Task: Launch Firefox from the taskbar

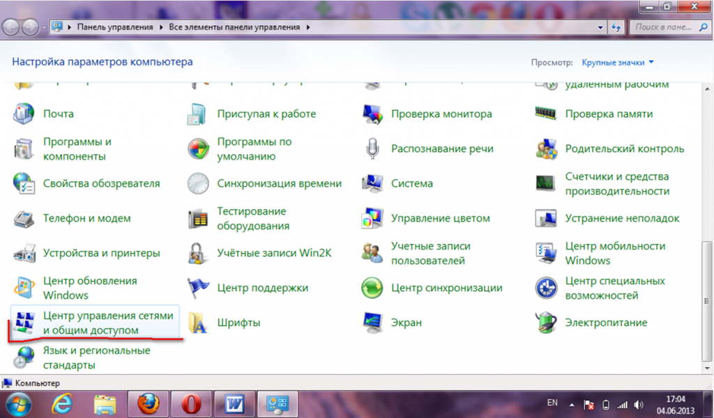Action: click(147, 404)
